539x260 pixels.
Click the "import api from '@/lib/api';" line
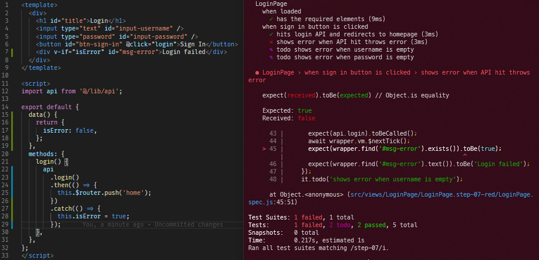(x=72, y=92)
